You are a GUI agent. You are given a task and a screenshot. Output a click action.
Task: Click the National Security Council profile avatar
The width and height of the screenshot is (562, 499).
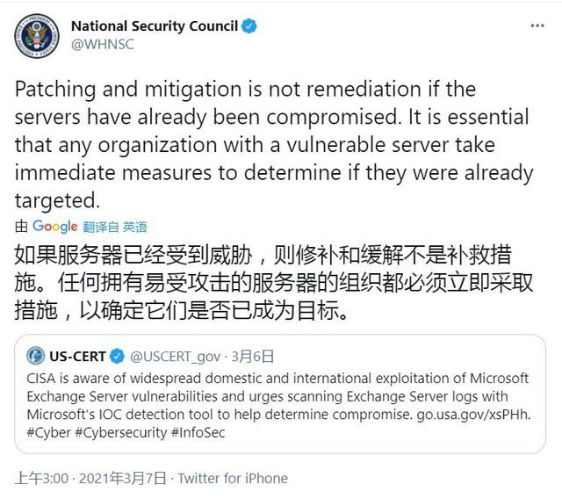click(x=36, y=33)
